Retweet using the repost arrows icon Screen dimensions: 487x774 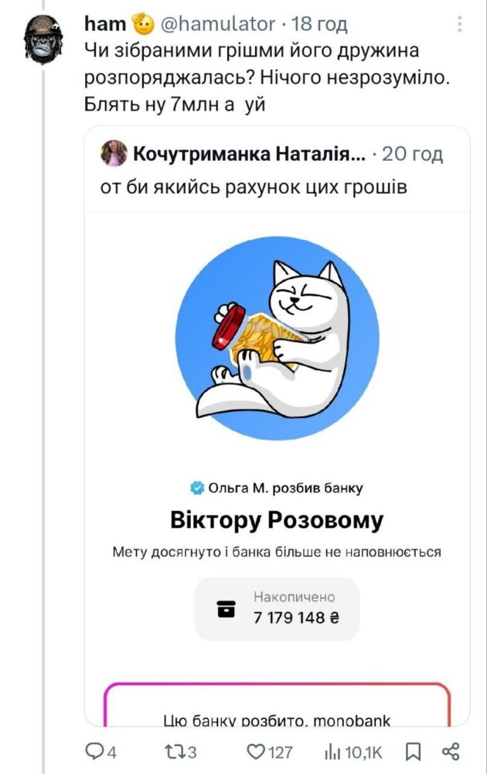[173, 752]
